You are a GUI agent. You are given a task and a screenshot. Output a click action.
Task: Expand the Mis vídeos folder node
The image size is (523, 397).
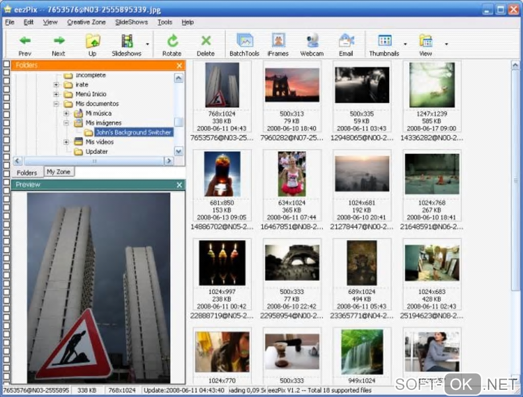coord(66,142)
